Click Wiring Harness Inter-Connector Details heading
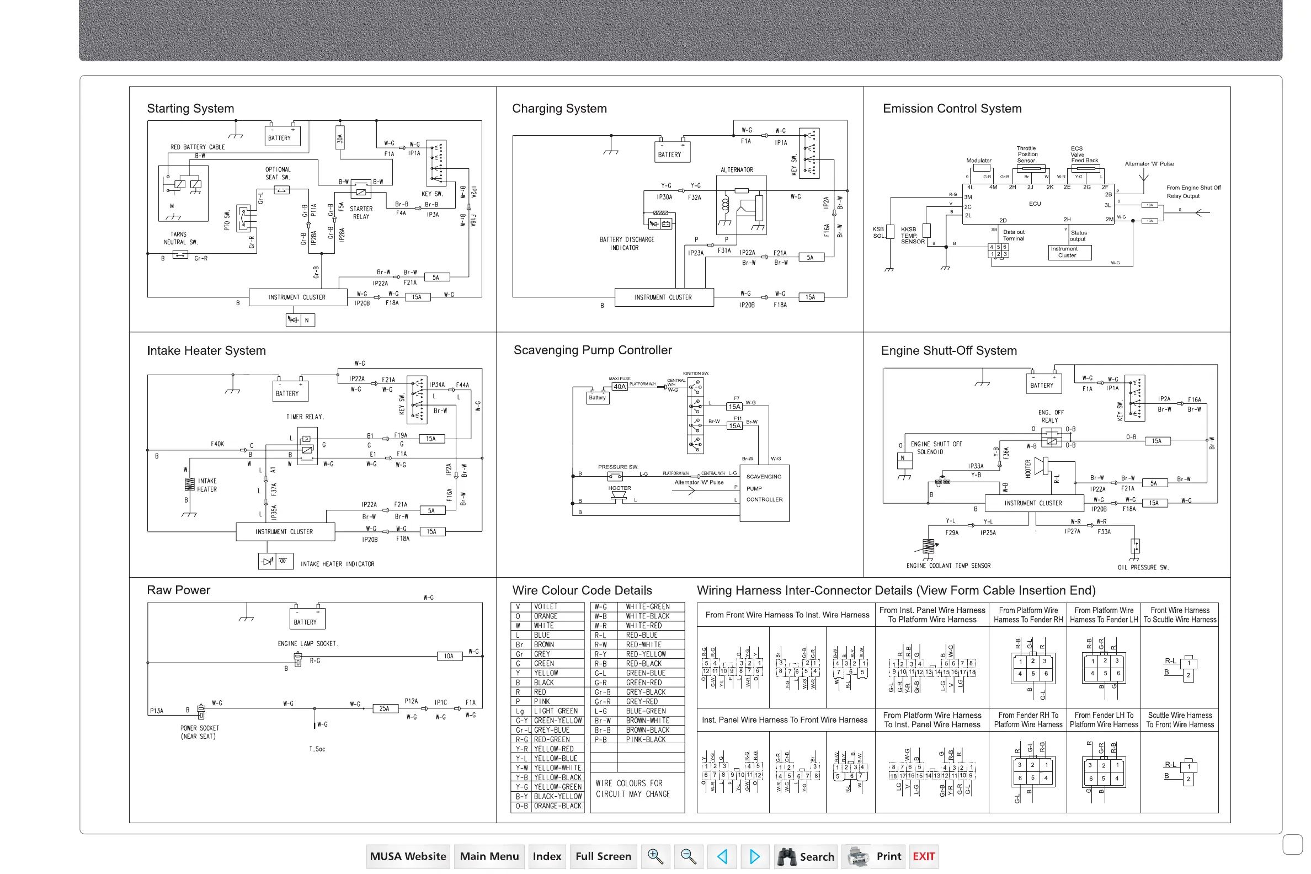Screen dimensions: 1311x874 pos(896,590)
